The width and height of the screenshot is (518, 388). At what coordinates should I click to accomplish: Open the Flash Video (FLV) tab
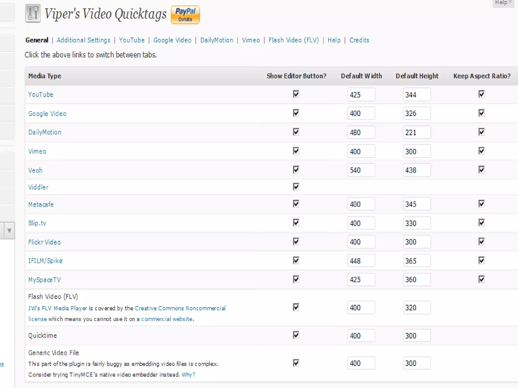[x=293, y=40]
